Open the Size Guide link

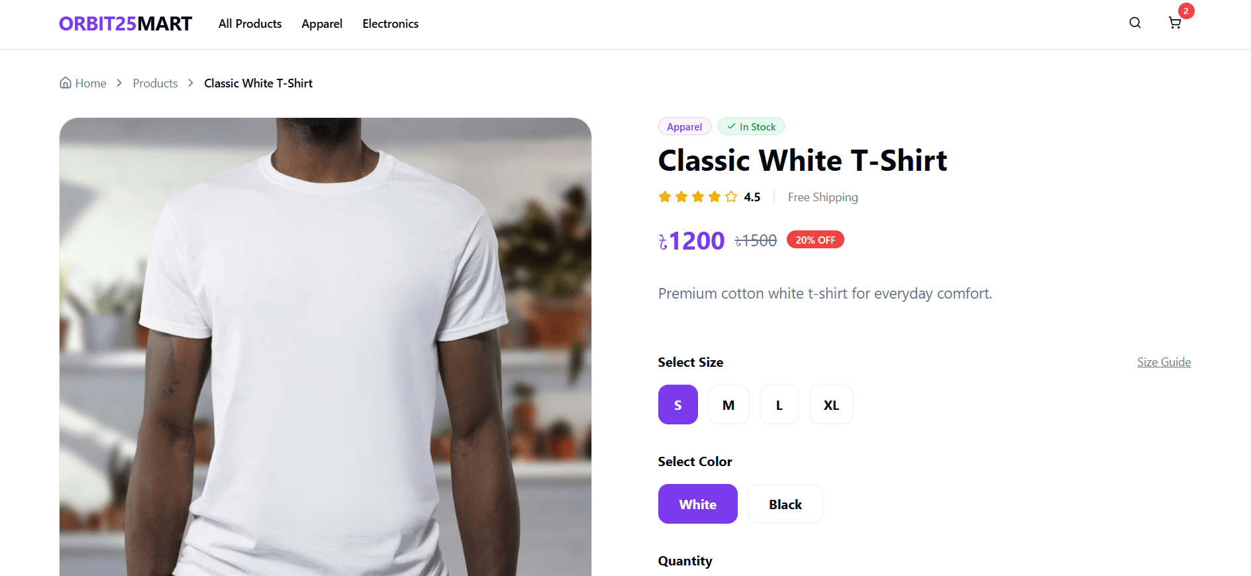point(1164,361)
